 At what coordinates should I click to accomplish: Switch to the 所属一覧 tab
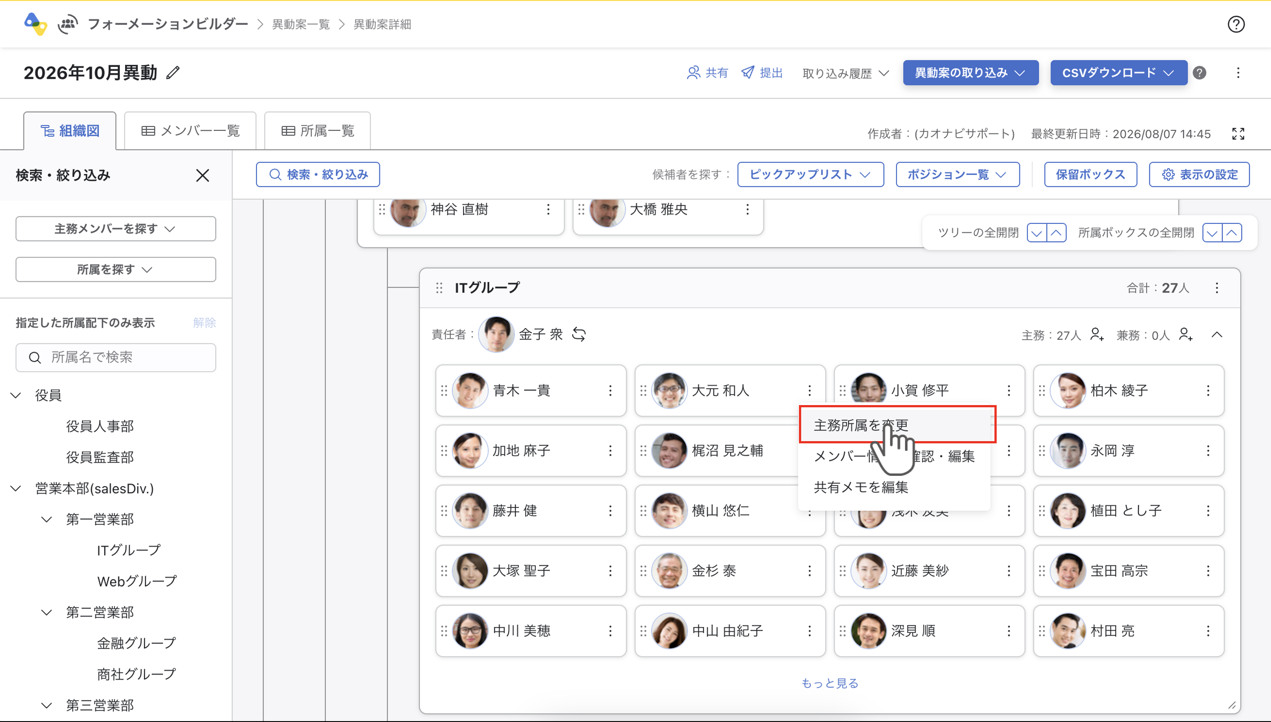[318, 131]
